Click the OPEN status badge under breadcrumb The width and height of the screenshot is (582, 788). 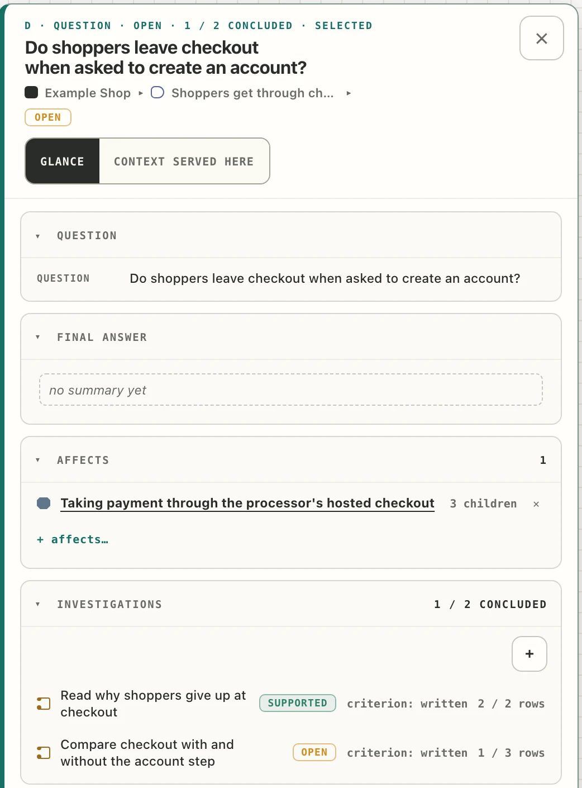point(48,117)
